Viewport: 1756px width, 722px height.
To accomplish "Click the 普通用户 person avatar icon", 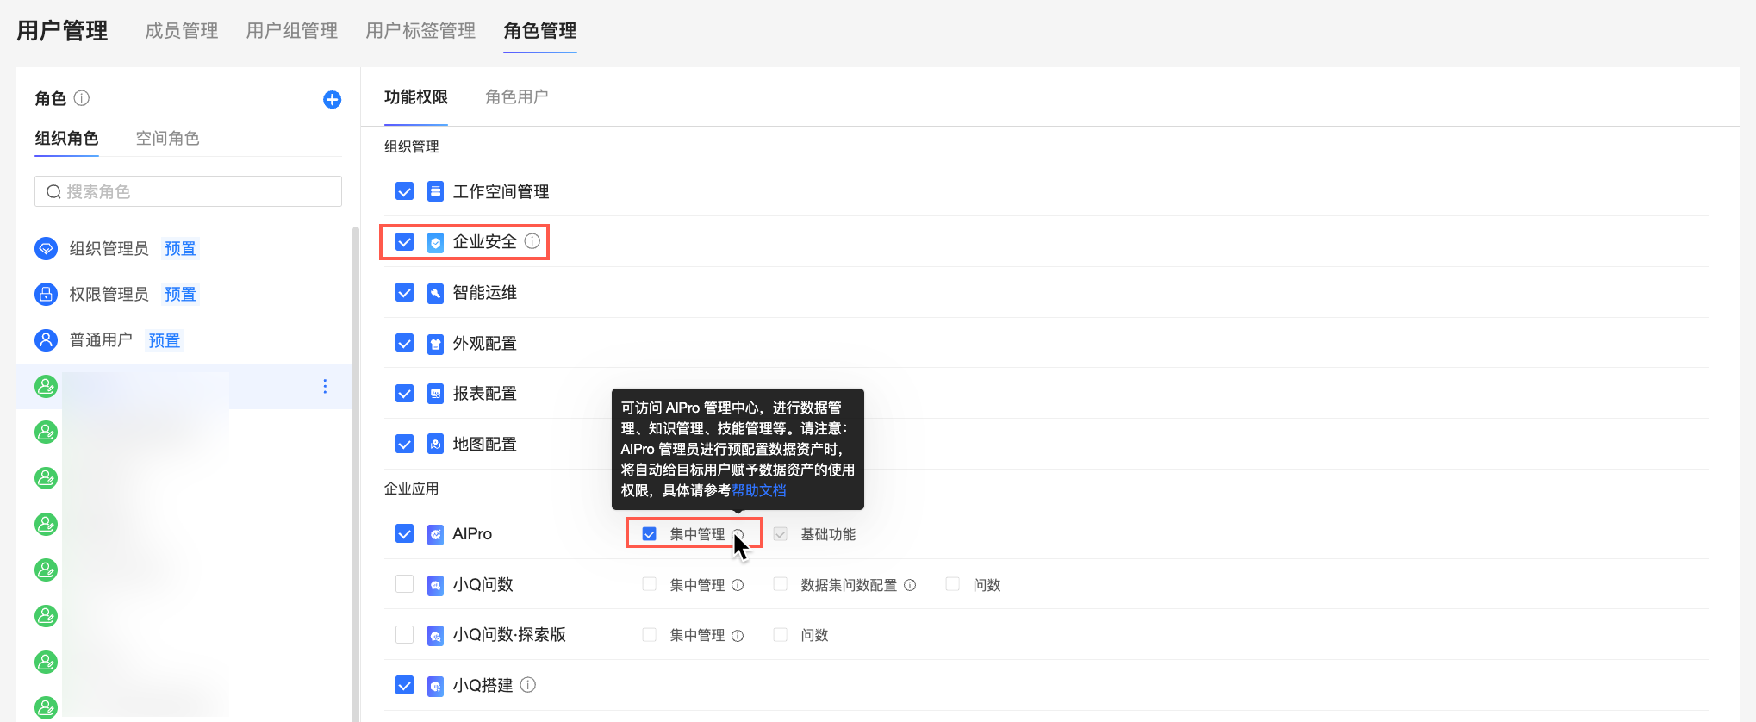I will [46, 340].
